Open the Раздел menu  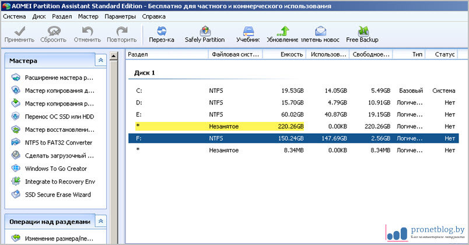(x=62, y=16)
